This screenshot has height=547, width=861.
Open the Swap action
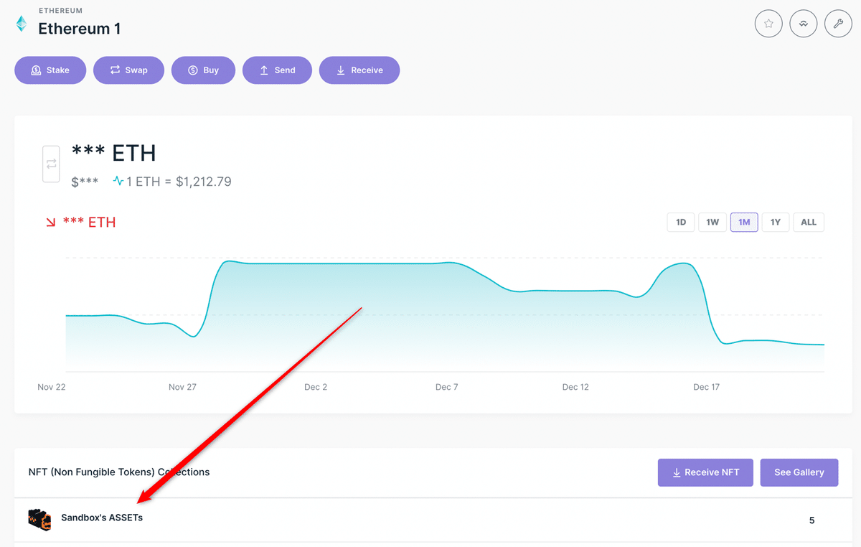[128, 70]
